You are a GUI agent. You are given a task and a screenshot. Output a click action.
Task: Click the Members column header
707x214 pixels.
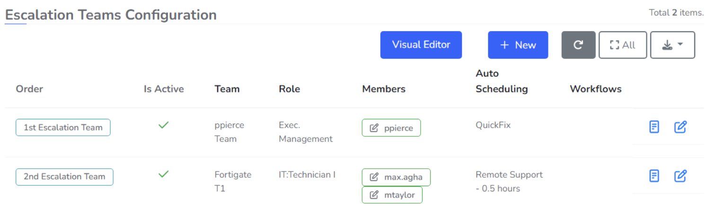pos(383,89)
